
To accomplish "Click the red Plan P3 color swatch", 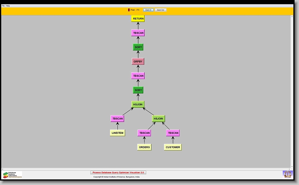I will click(x=129, y=10).
